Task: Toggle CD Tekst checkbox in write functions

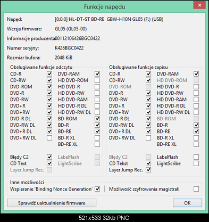Action: coord(148,163)
